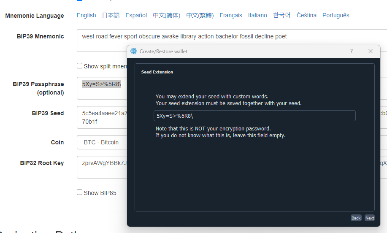This screenshot has height=233, width=387.
Task: Click the Mnemonic Language label
Action: 35,16
